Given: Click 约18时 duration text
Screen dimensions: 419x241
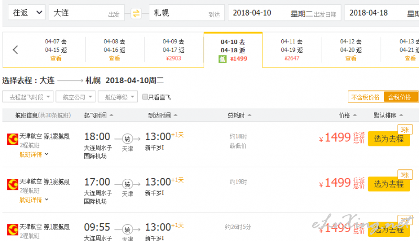Looking at the screenshot, I should [238, 136].
